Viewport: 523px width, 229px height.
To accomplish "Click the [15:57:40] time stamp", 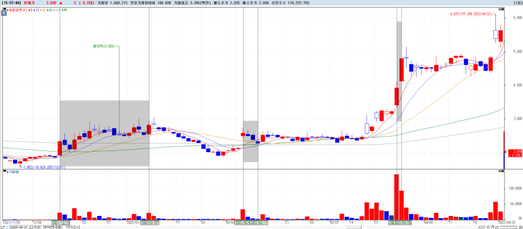I will tap(11, 3).
